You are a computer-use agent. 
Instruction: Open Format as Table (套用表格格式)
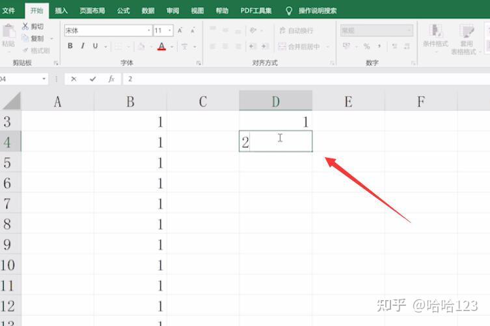pos(465,39)
